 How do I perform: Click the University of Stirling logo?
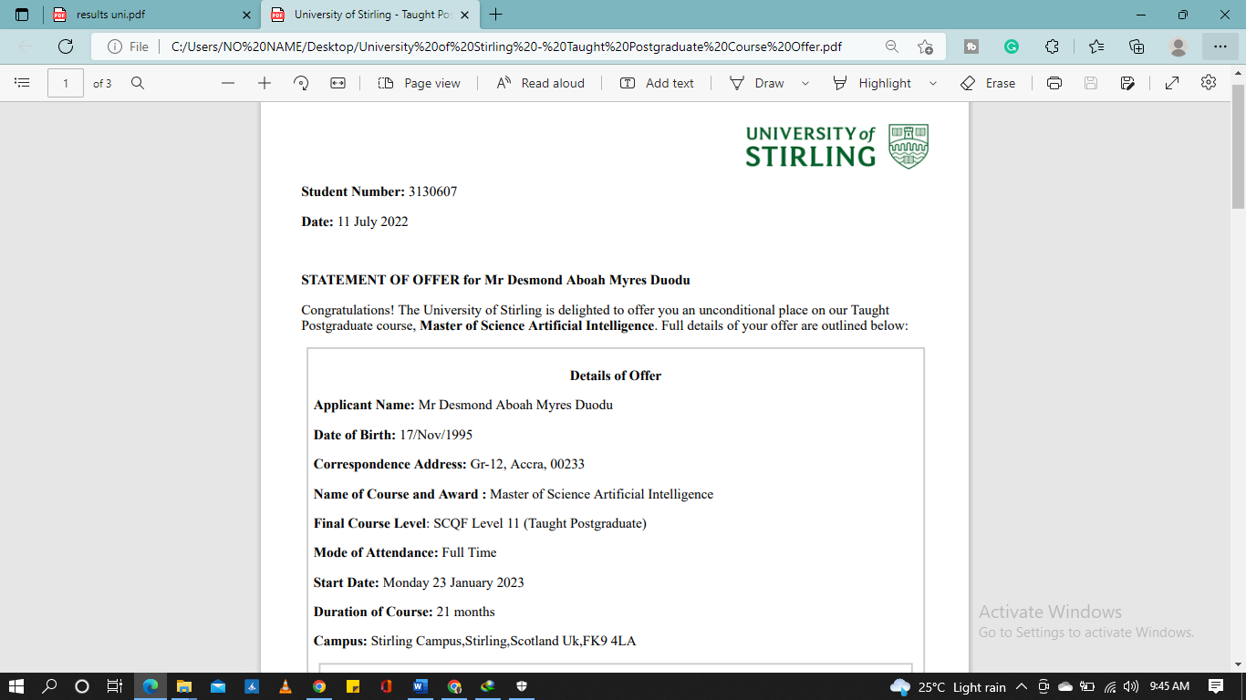[x=837, y=146]
